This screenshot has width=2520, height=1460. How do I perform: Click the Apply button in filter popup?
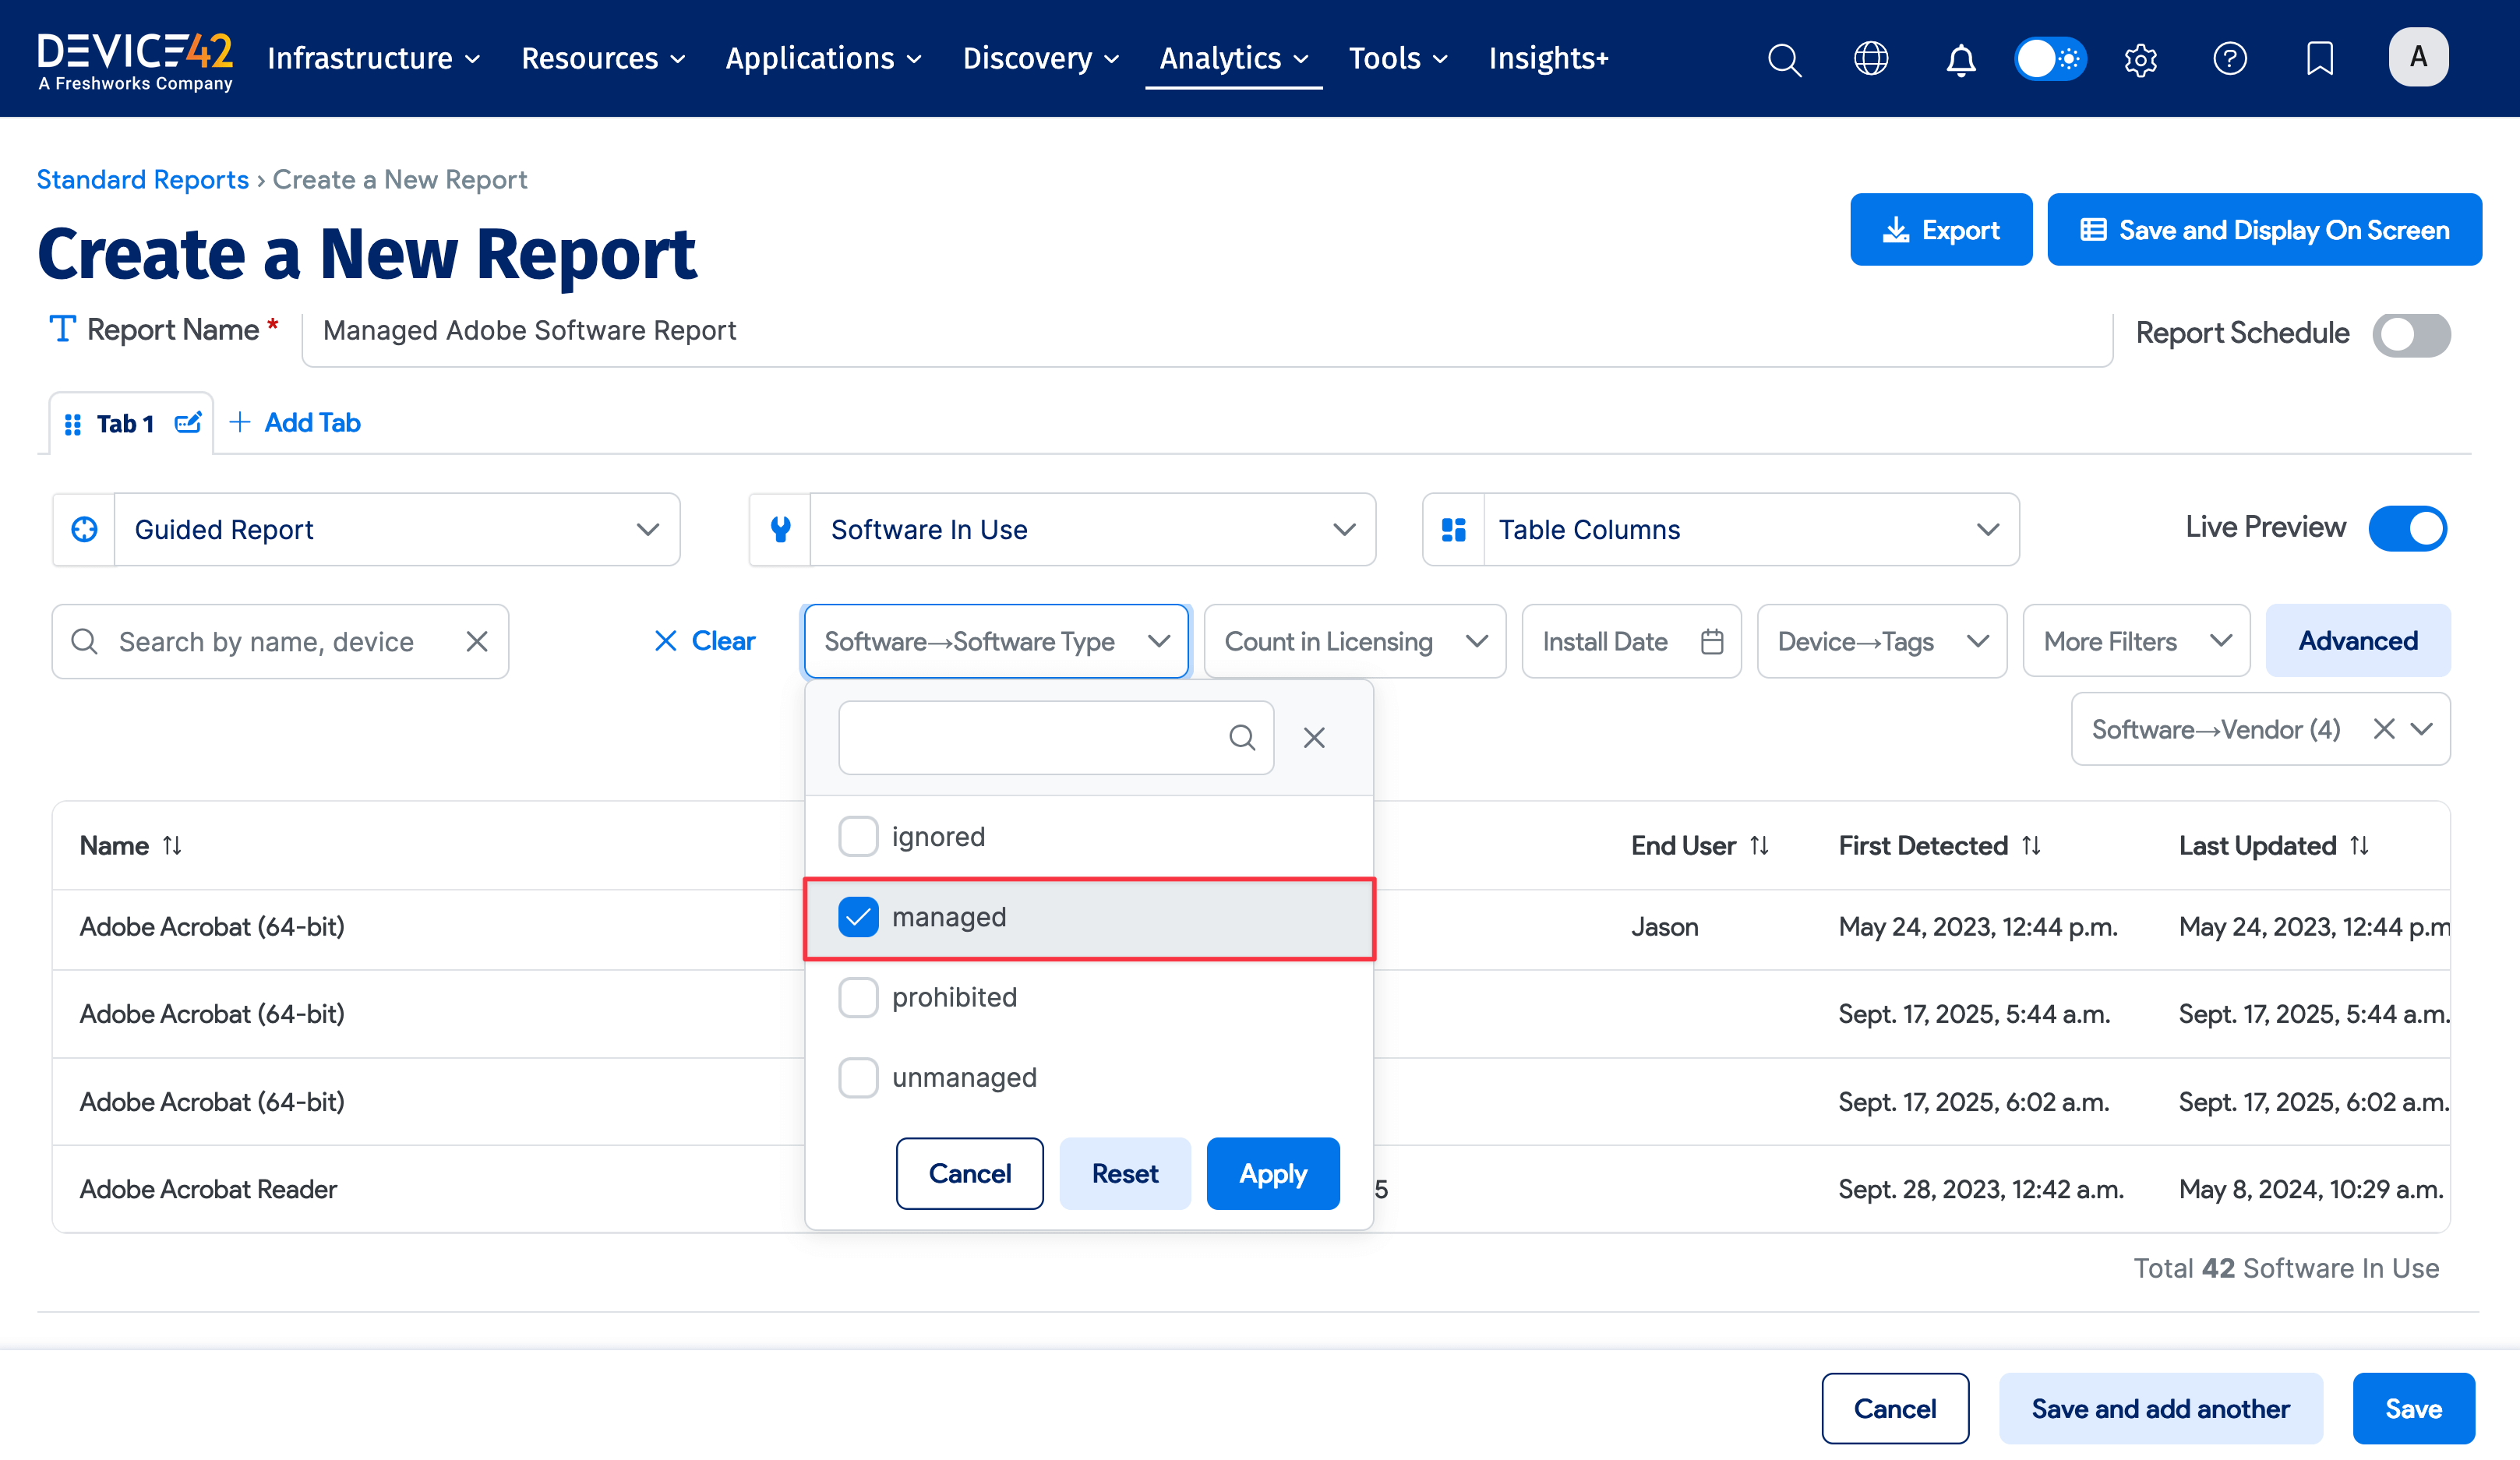pyautogui.click(x=1272, y=1173)
